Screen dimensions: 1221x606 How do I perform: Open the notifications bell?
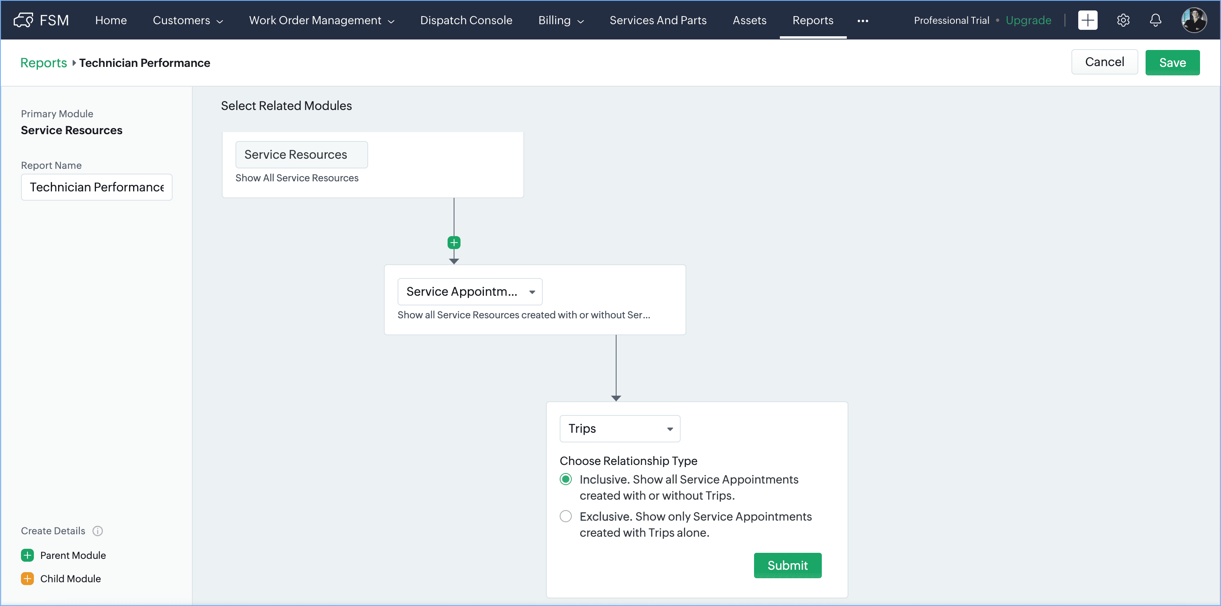(x=1155, y=20)
